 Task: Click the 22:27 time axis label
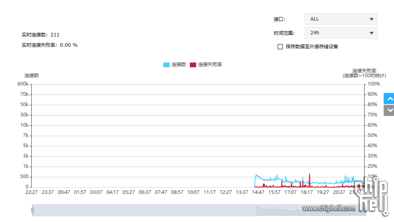tap(31, 192)
